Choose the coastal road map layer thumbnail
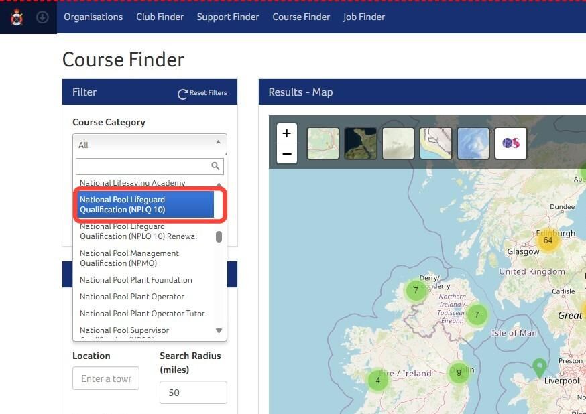This screenshot has width=586, height=414. coord(436,143)
